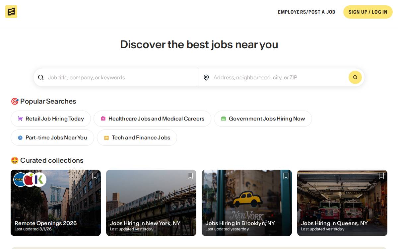Choose Part-time Jobs Near You search
The image size is (398, 249).
tap(52, 137)
